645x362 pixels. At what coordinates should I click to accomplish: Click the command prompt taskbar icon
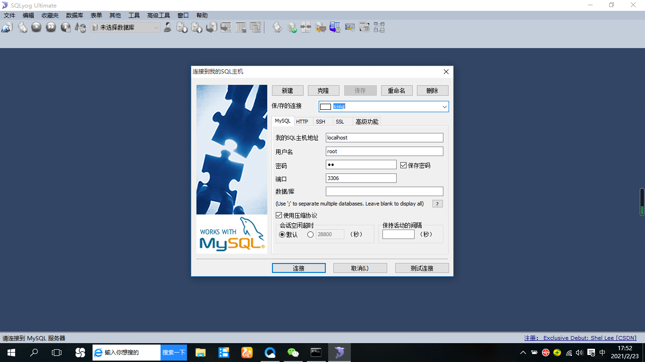(316, 353)
